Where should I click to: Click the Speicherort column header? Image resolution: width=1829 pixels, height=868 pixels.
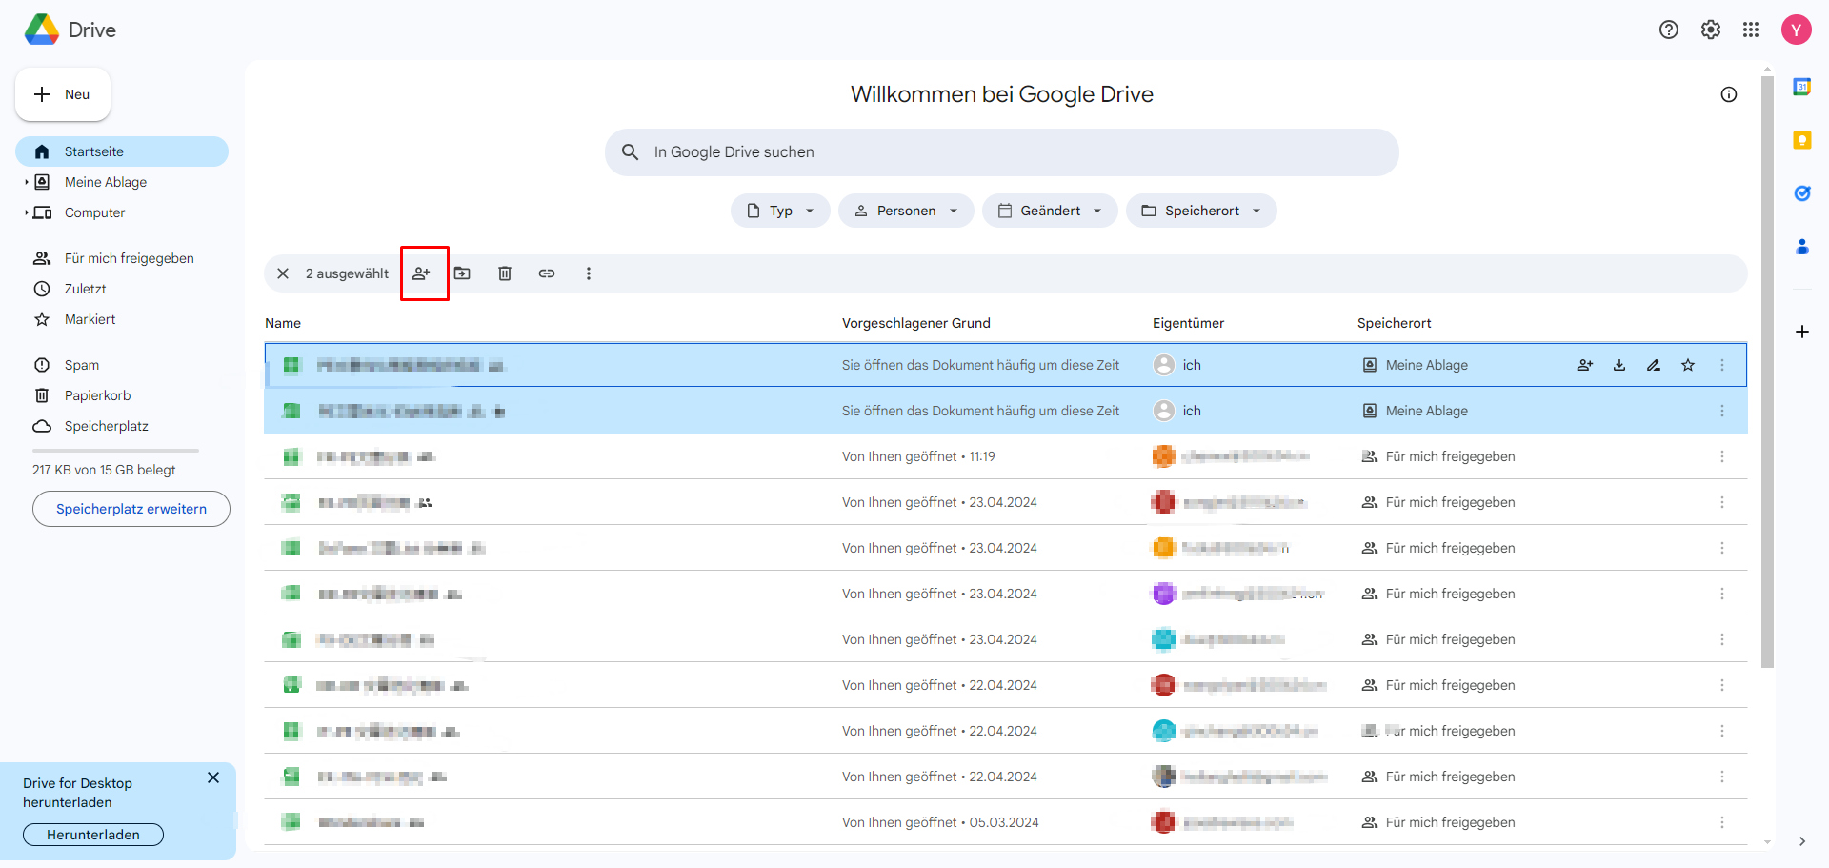1394,323
